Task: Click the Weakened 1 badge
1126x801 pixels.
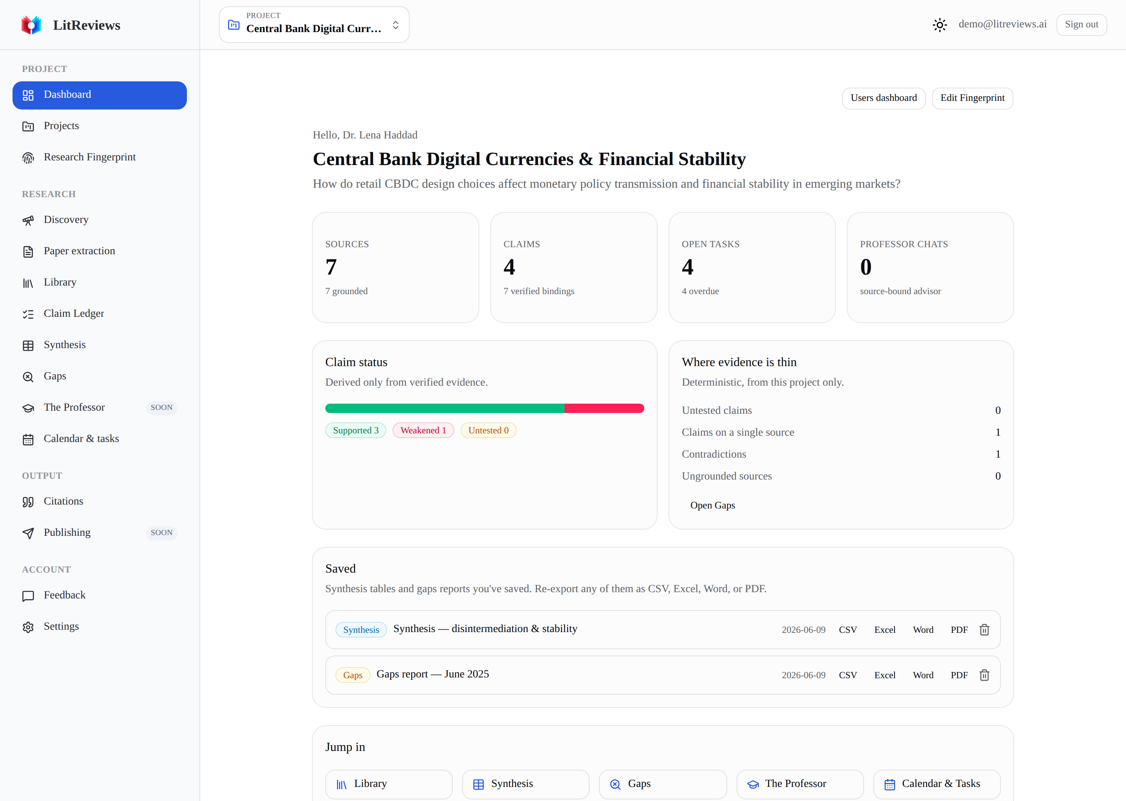Action: click(423, 431)
